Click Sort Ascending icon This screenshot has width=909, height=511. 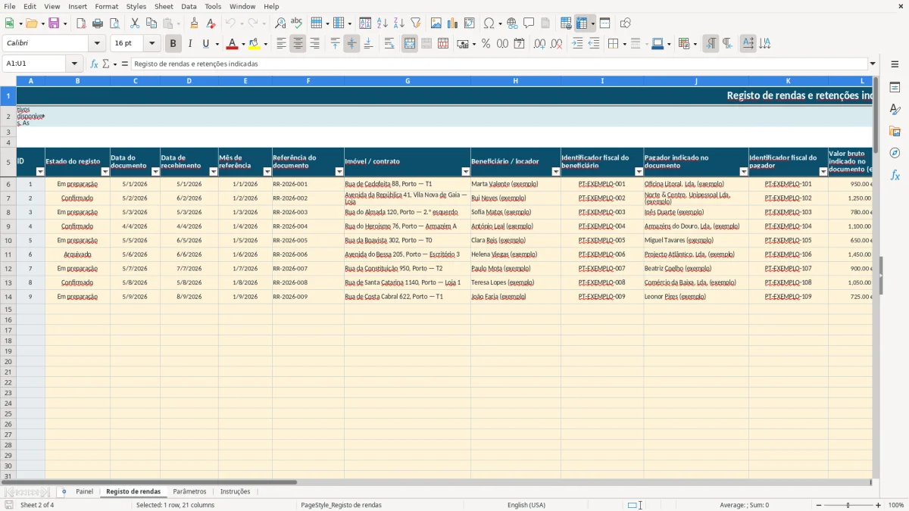point(383,23)
